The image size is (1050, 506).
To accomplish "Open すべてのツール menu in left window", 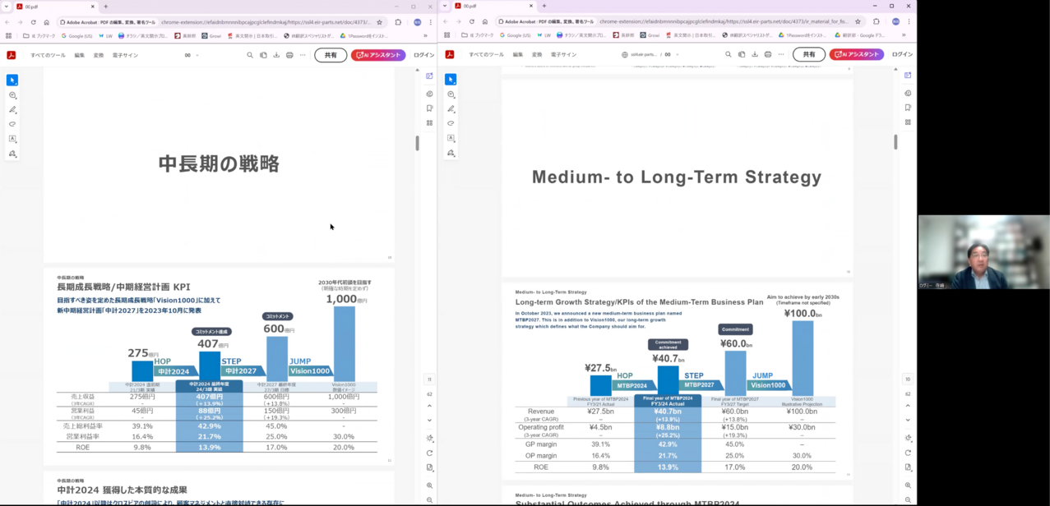I will 48,55.
